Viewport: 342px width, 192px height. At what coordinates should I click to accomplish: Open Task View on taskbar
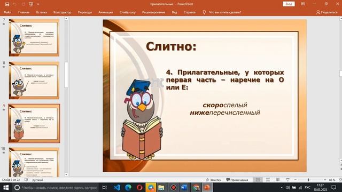[105, 187]
